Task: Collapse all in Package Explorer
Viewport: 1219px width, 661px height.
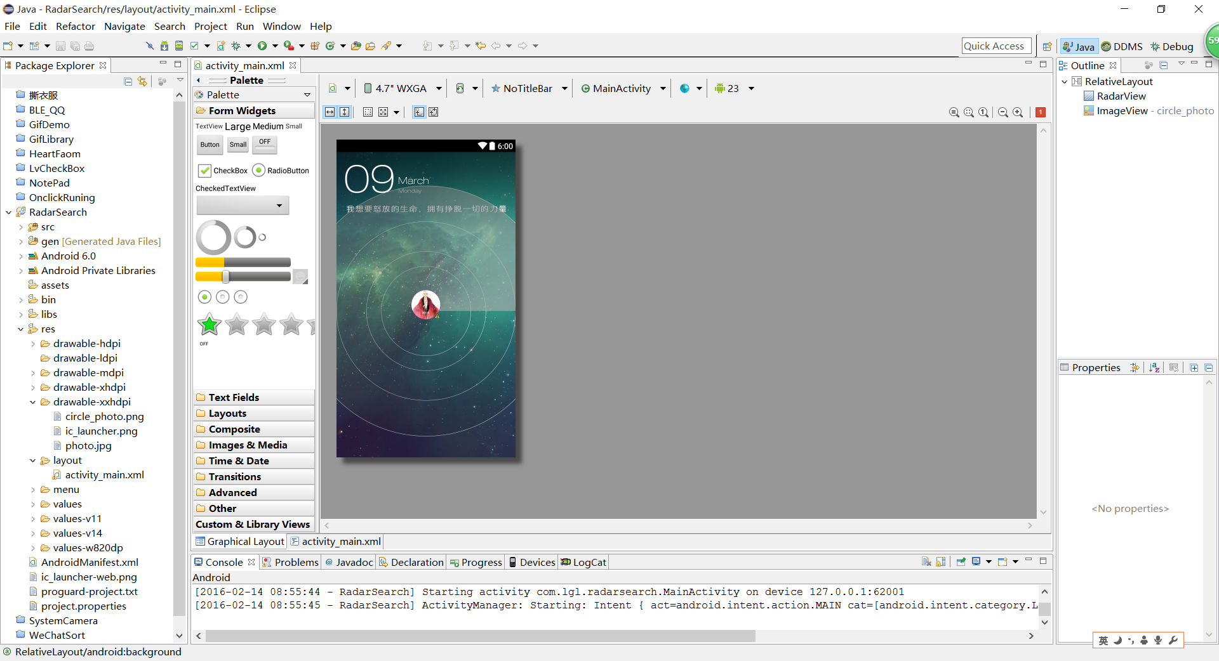Action: [x=128, y=81]
